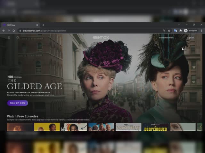Open the blue-sky group show thumbnail
Viewport: 205px width, 153px height.
pyautogui.click(x=101, y=127)
